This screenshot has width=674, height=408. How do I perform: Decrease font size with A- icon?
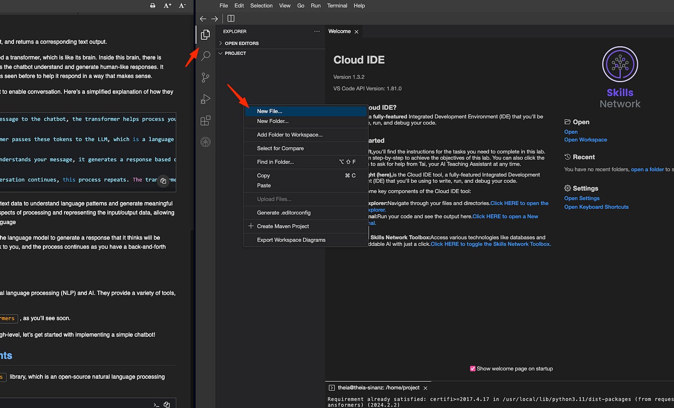pos(182,6)
